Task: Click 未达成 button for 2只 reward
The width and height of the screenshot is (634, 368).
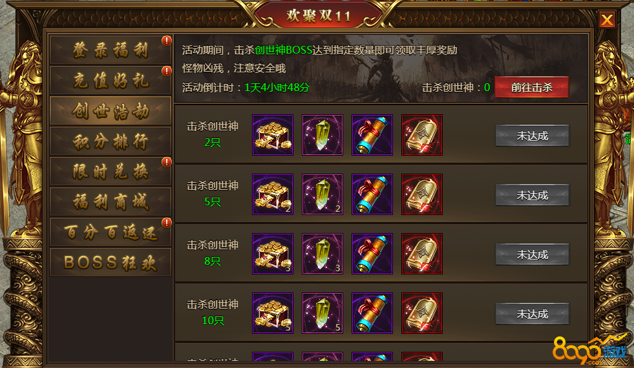Action: pyautogui.click(x=532, y=136)
